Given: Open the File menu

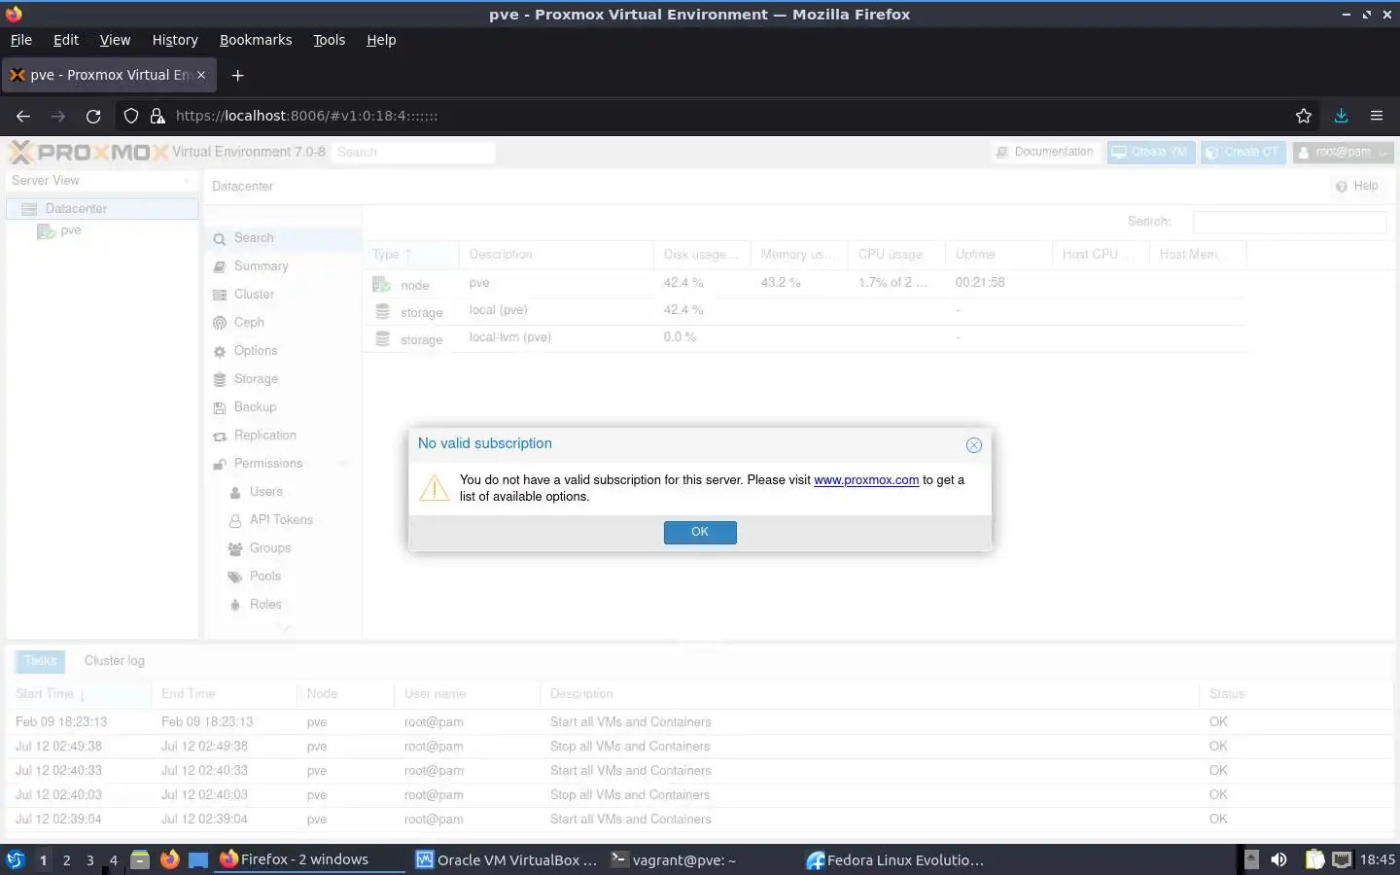Looking at the screenshot, I should [x=21, y=40].
